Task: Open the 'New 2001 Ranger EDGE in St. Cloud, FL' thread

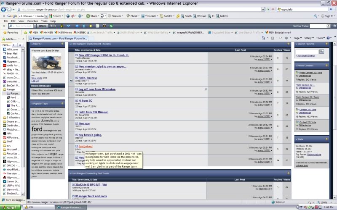Action: [x=104, y=55]
